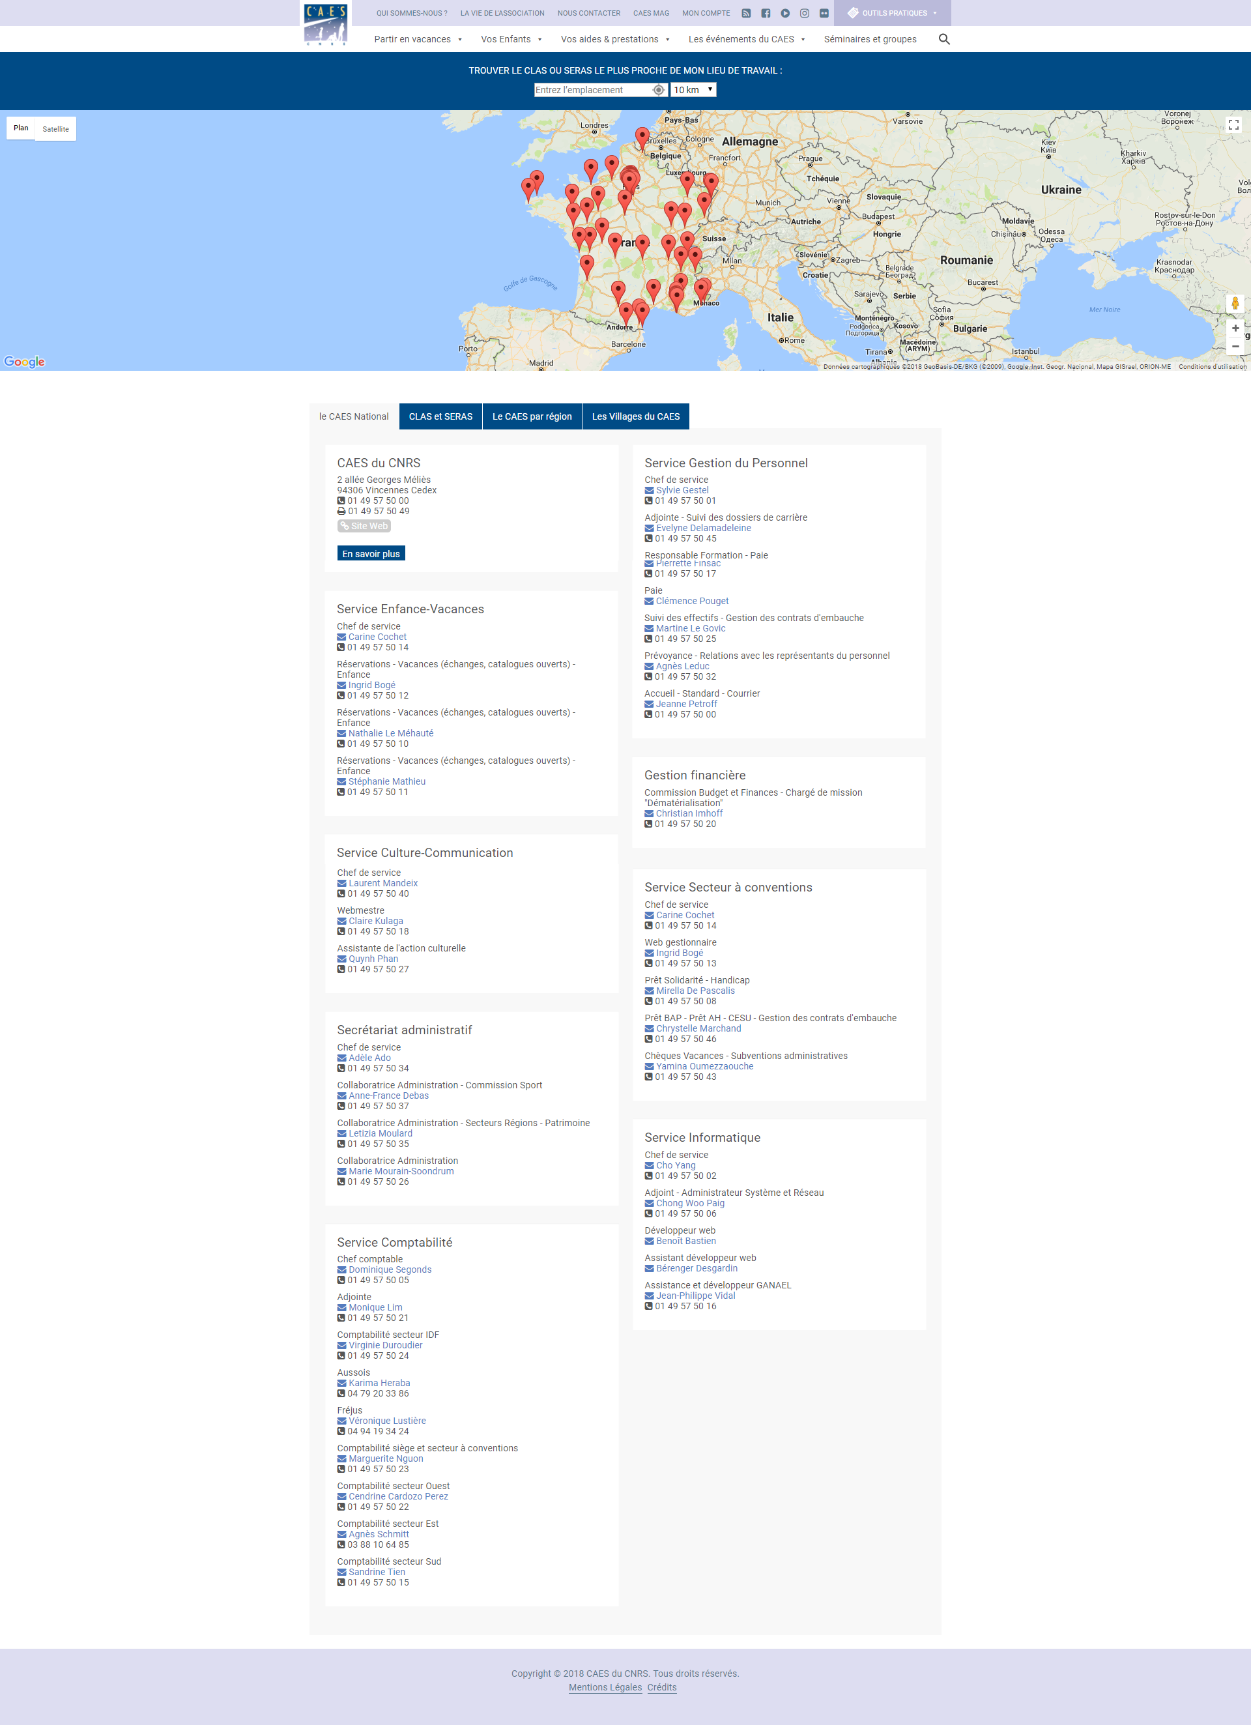Email Karima Heraba for Aussois

coord(379,1383)
